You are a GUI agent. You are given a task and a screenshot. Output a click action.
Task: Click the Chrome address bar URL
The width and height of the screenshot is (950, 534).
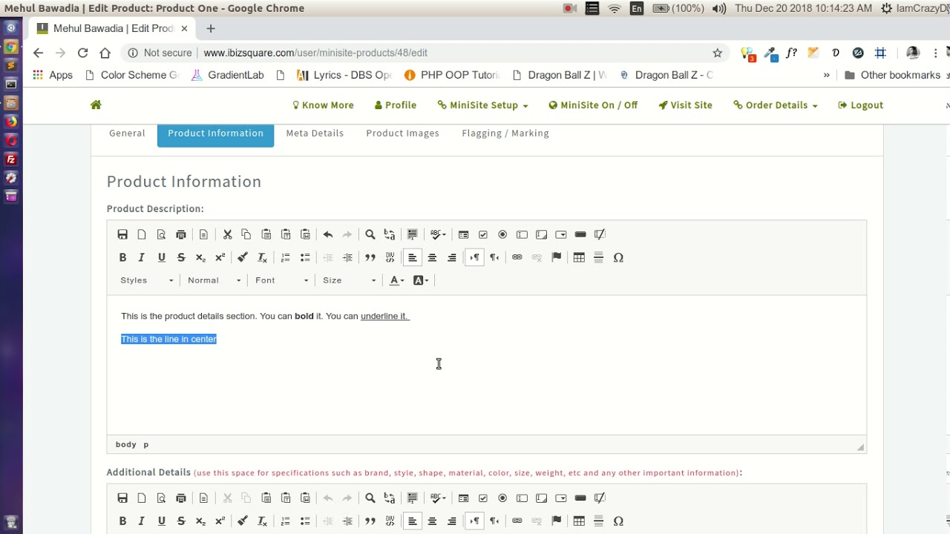tap(315, 53)
